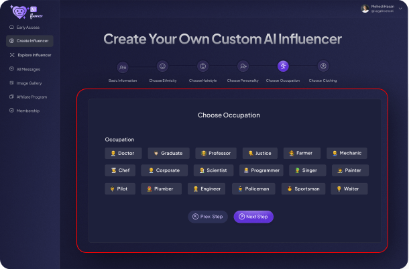Select Create Influencer sidebar item
The height and width of the screenshot is (269, 409).
30,41
